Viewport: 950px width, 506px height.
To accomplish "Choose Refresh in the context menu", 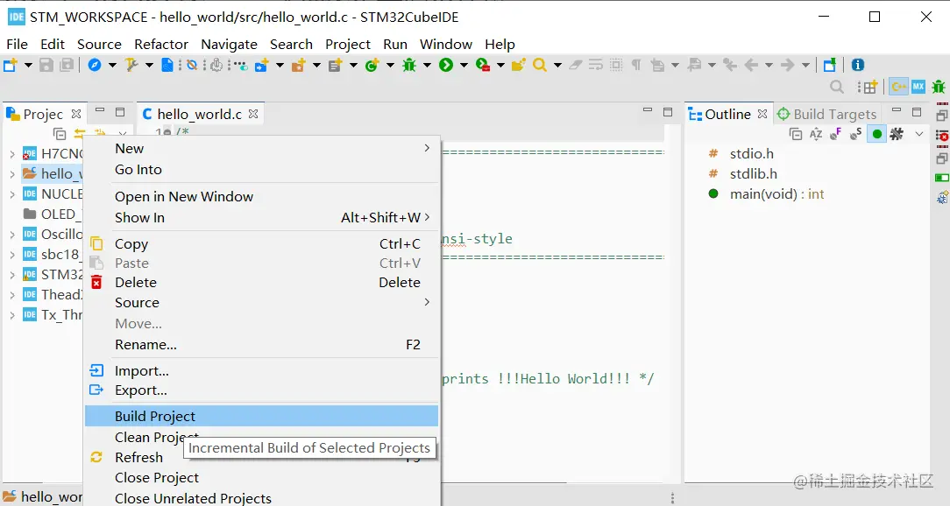I will click(x=261, y=457).
